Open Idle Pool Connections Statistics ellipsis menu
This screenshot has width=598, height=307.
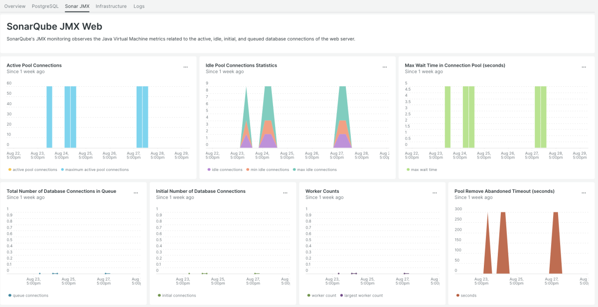click(x=384, y=67)
